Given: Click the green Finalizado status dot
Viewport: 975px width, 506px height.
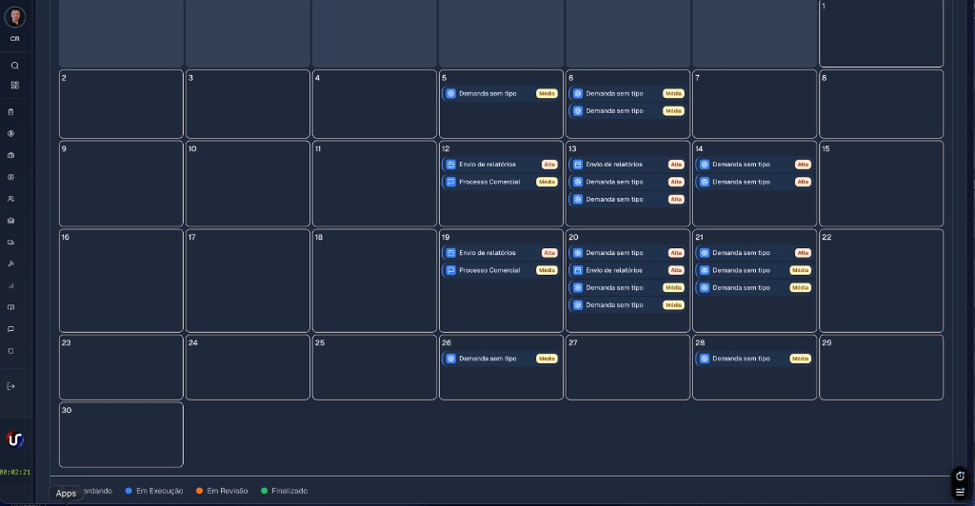Looking at the screenshot, I should pyautogui.click(x=265, y=491).
